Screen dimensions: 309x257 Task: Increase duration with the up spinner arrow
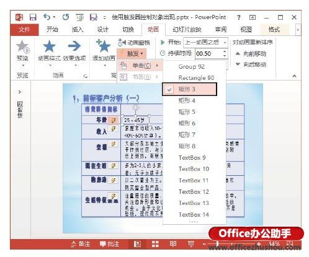click(x=225, y=51)
